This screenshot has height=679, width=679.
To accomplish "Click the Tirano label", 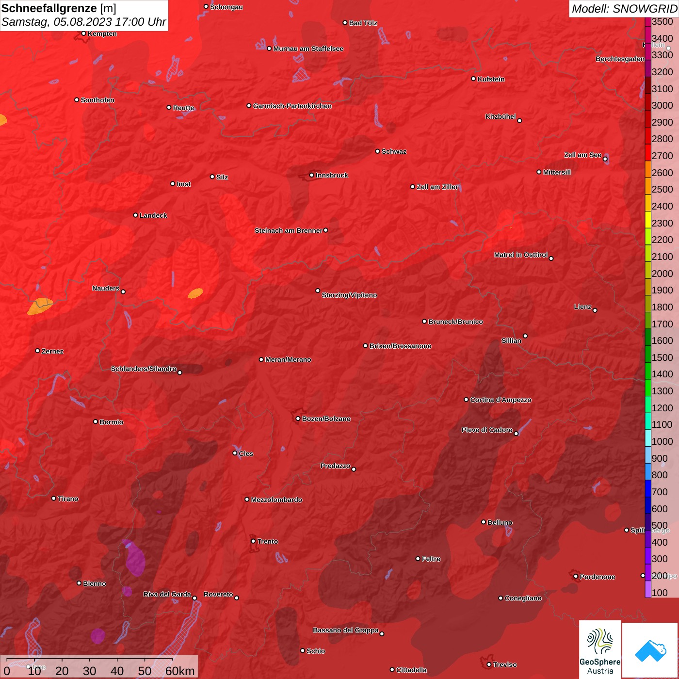I will 68,499.
